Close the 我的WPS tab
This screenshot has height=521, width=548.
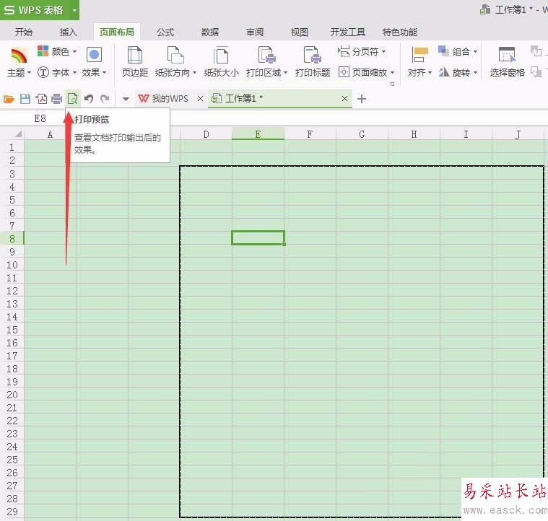pyautogui.click(x=200, y=99)
